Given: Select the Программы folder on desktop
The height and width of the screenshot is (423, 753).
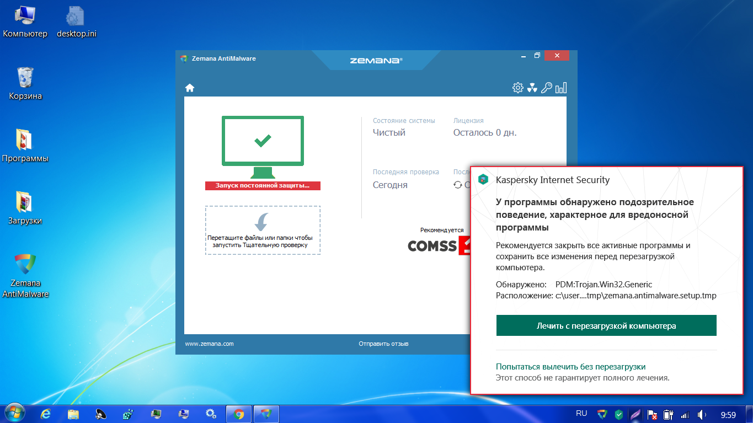Looking at the screenshot, I should click(x=25, y=146).
